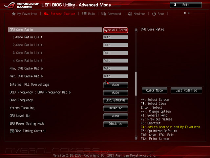
Task: Click 1-Core Ratio Limit input field
Action: [115, 37]
